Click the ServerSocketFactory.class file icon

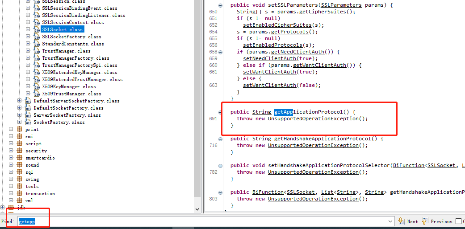tap(28, 115)
